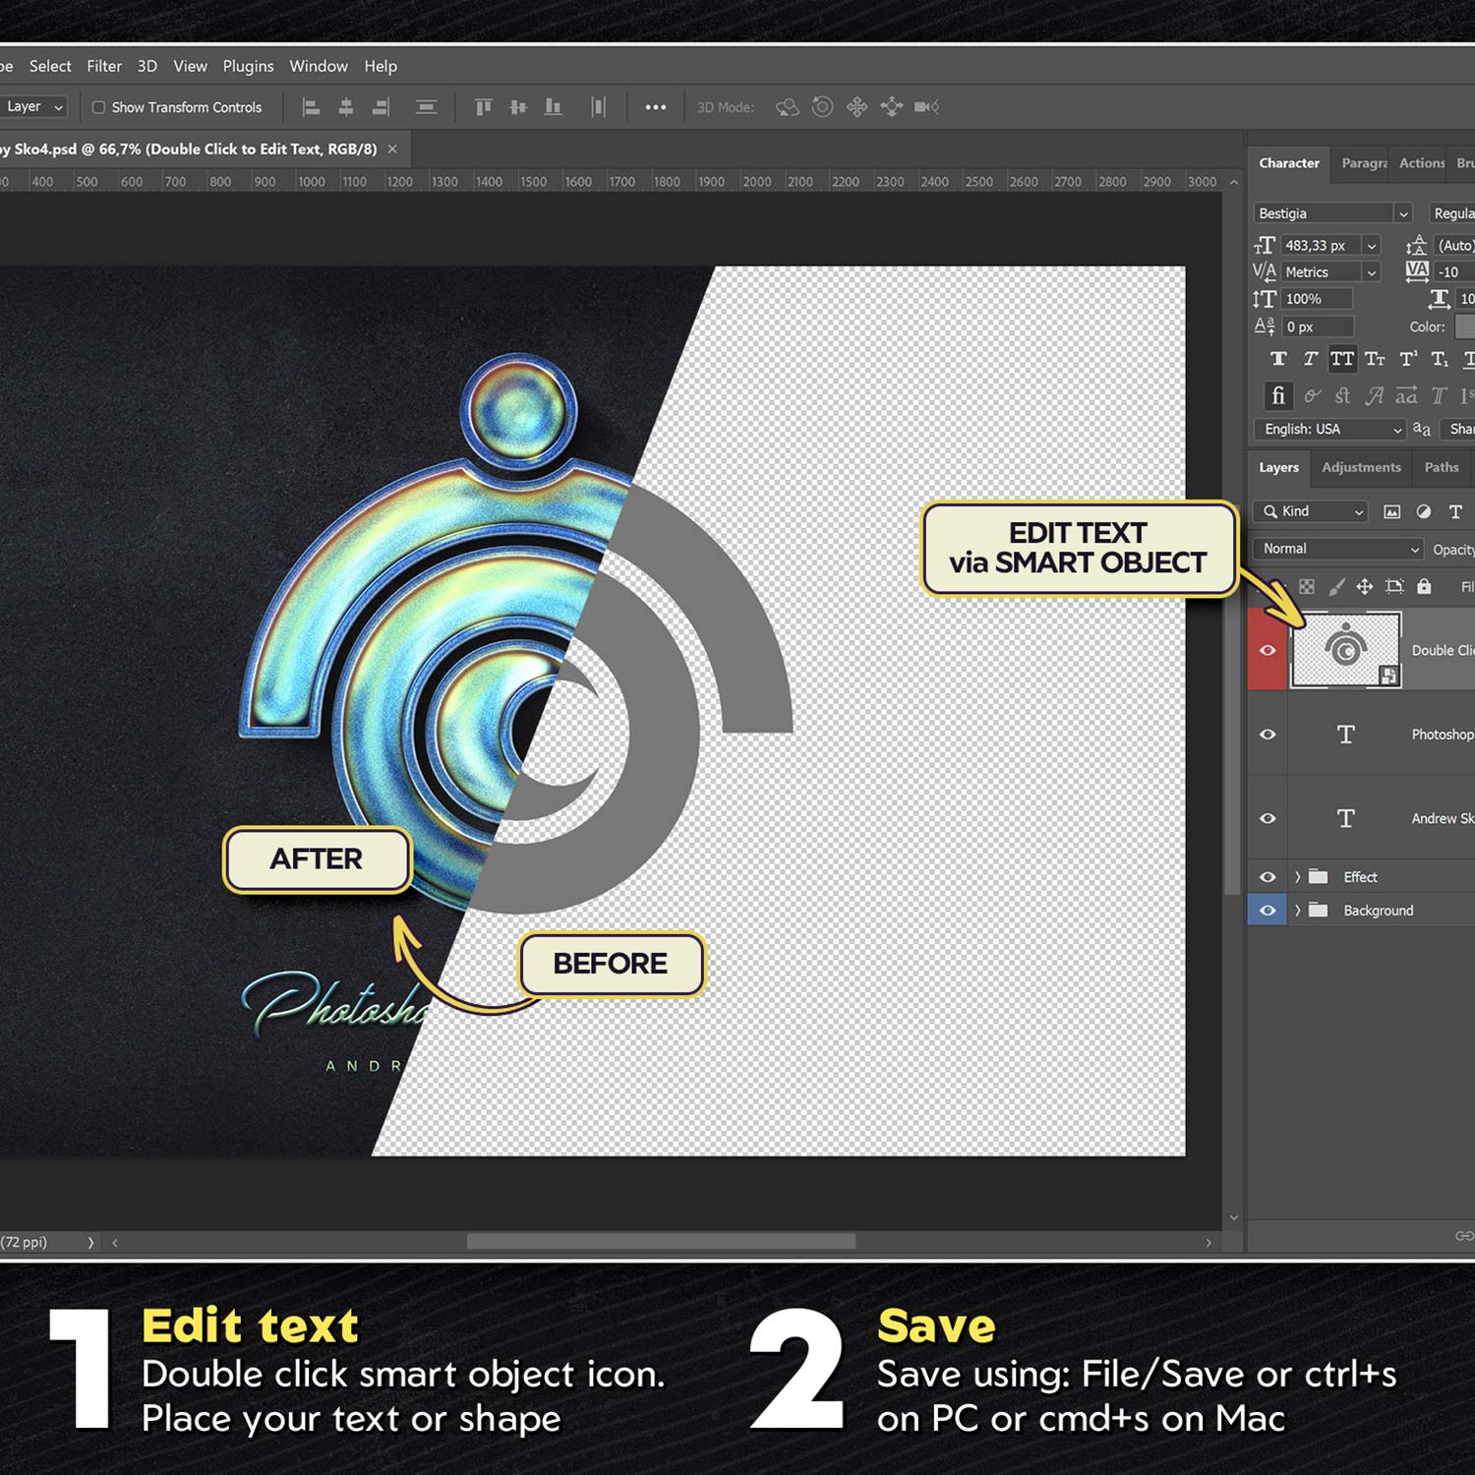Viewport: 1475px width, 1475px height.
Task: Open the Window menu
Action: tap(319, 66)
